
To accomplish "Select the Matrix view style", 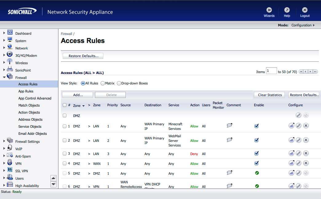I will point(103,83).
